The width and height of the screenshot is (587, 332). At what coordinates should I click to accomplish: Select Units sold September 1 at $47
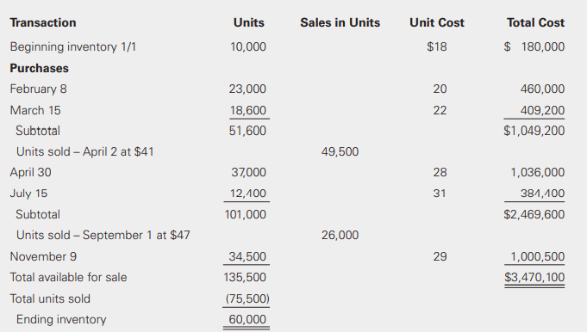pos(103,236)
